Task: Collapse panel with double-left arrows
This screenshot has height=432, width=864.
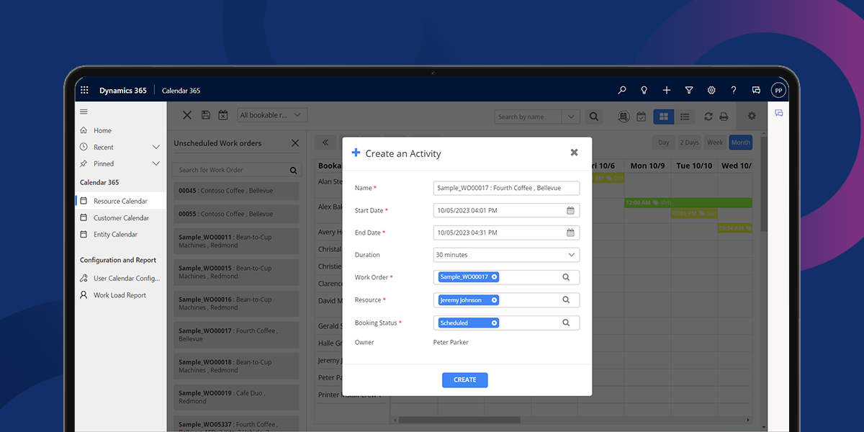Action: click(325, 143)
